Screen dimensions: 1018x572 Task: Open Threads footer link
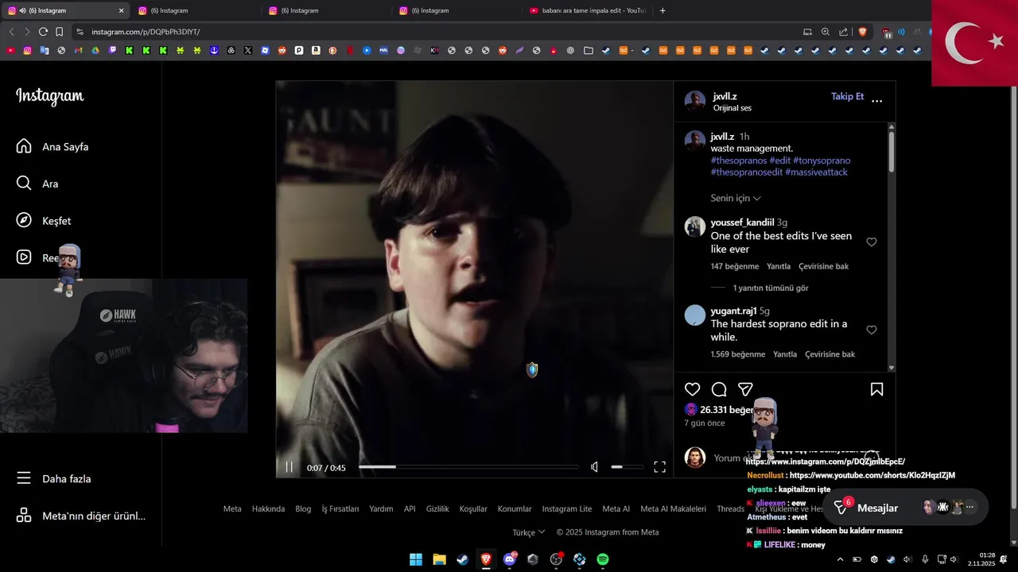pos(730,509)
